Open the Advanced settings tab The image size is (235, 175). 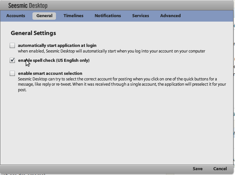170,16
